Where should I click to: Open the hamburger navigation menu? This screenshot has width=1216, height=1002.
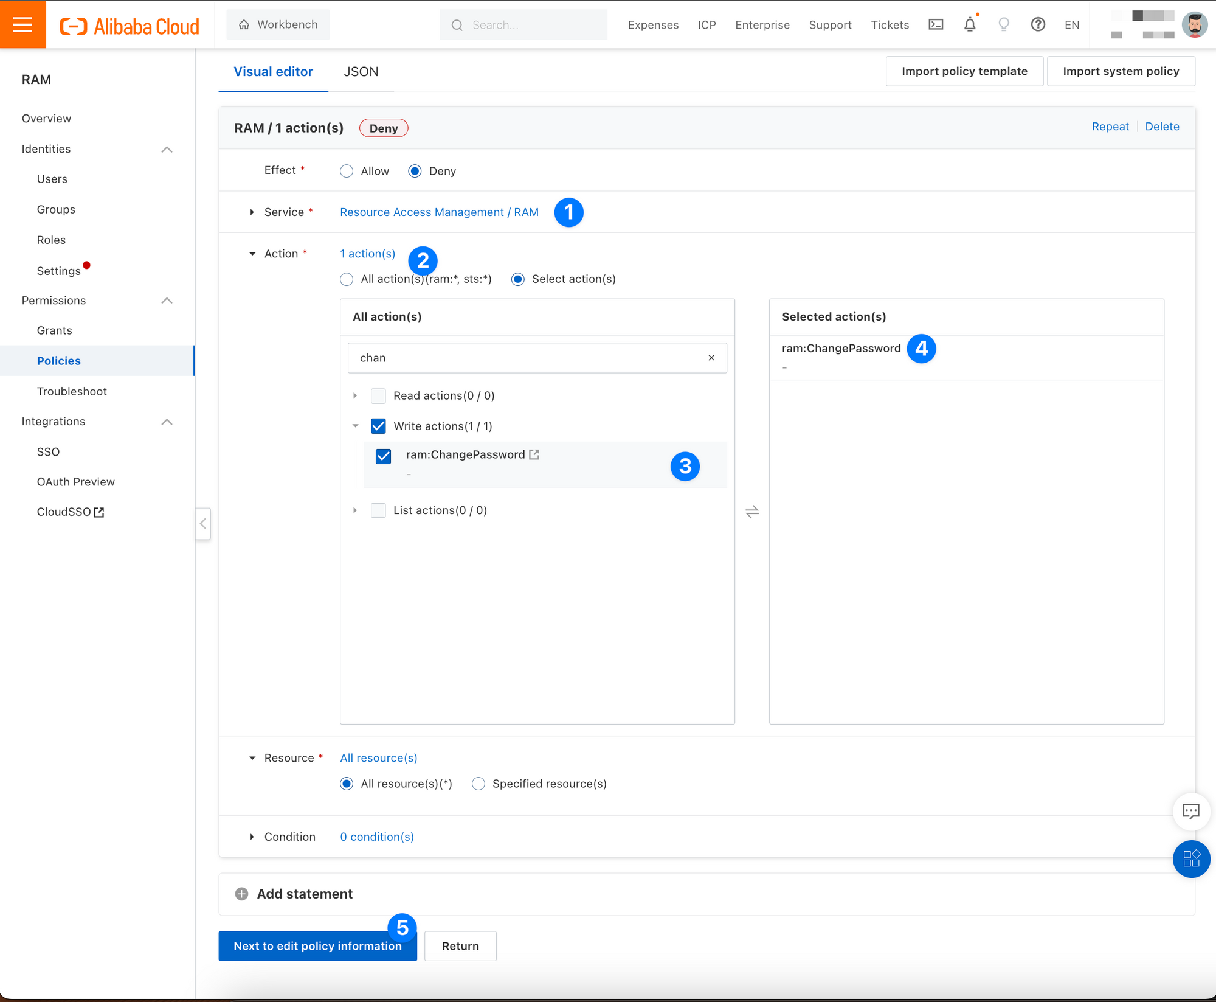click(22, 24)
